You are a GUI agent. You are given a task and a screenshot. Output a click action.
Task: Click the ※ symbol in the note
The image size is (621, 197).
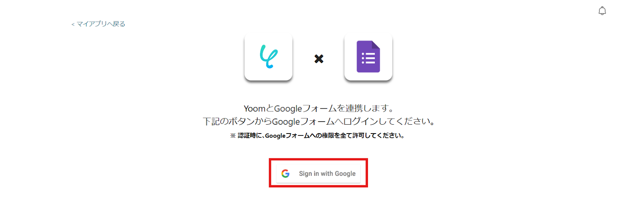click(x=233, y=136)
